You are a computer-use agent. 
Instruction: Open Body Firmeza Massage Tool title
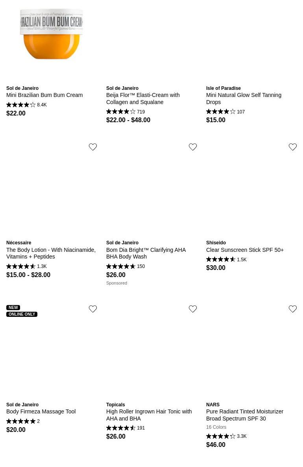coord(41,411)
